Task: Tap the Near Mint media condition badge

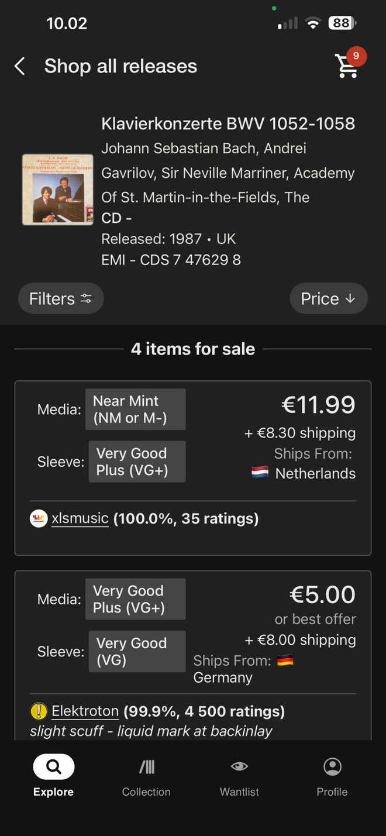Action: (136, 410)
